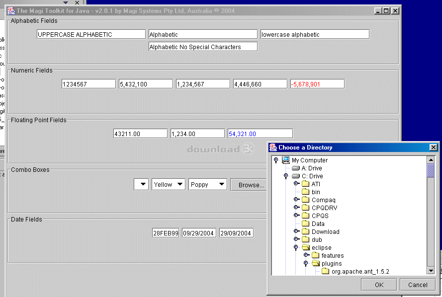Expand the ATI folder node
442x297 pixels.
pos(296,184)
